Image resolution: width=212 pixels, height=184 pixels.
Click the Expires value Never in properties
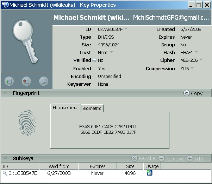click(x=186, y=37)
